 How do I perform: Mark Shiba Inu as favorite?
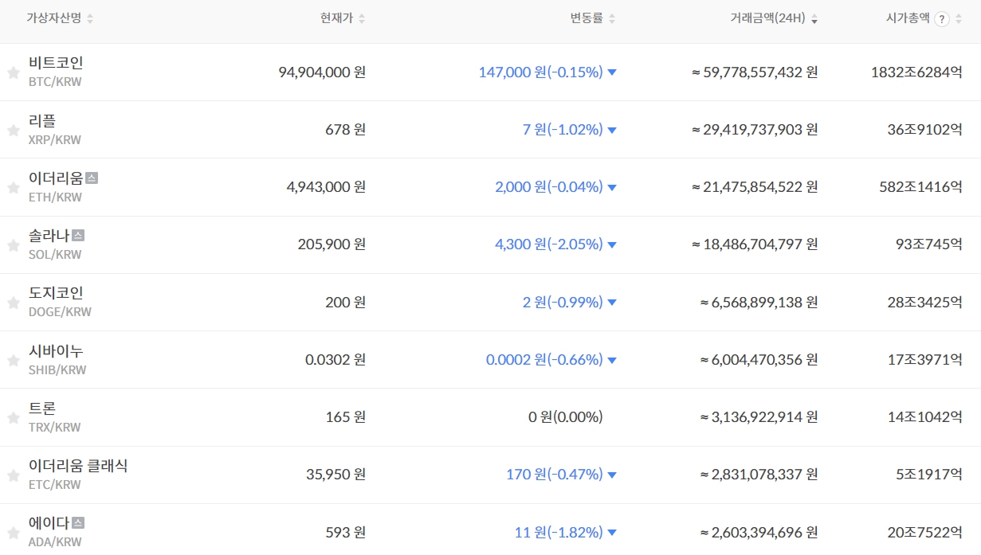(x=14, y=361)
